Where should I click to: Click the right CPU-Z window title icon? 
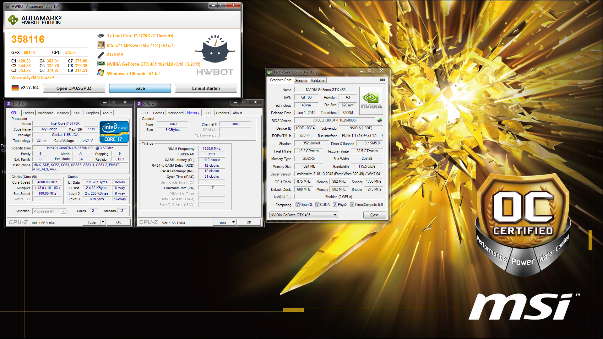coord(139,103)
